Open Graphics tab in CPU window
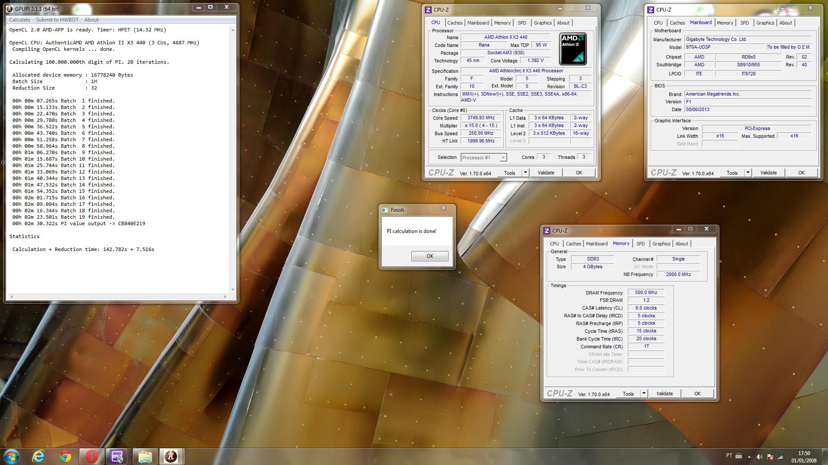Viewport: 828px width, 465px height. coord(543,23)
